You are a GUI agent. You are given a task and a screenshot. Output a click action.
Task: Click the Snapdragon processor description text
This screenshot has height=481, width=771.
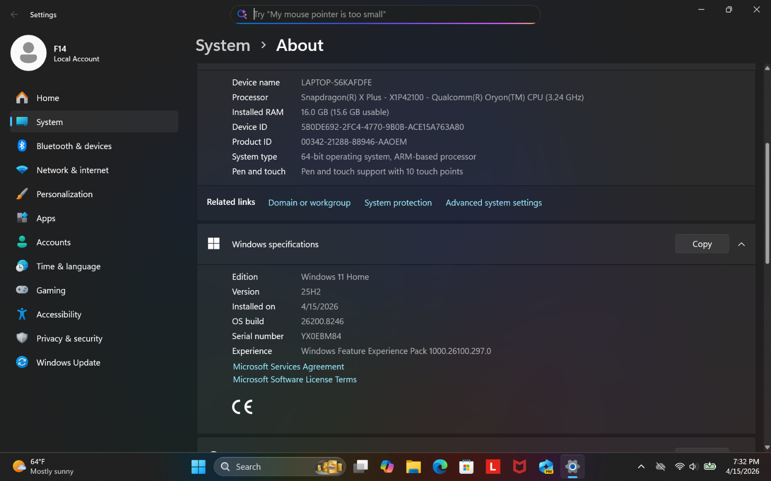(x=442, y=98)
